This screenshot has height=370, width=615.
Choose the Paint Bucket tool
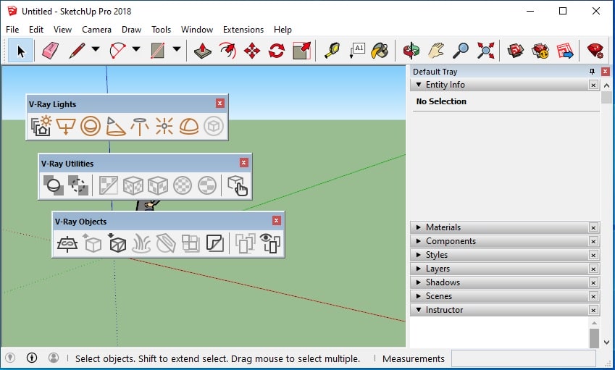pos(380,51)
